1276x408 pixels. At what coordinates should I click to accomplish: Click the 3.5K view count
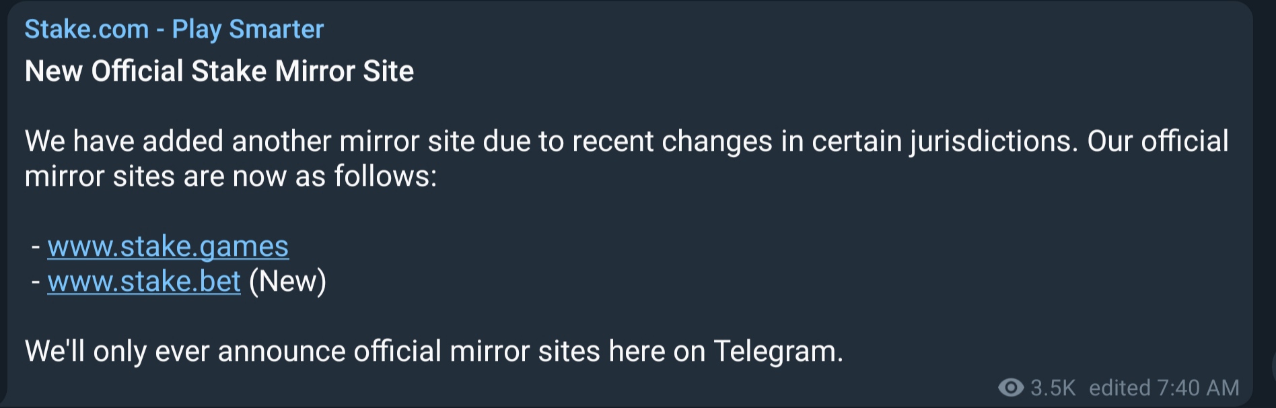click(1053, 388)
